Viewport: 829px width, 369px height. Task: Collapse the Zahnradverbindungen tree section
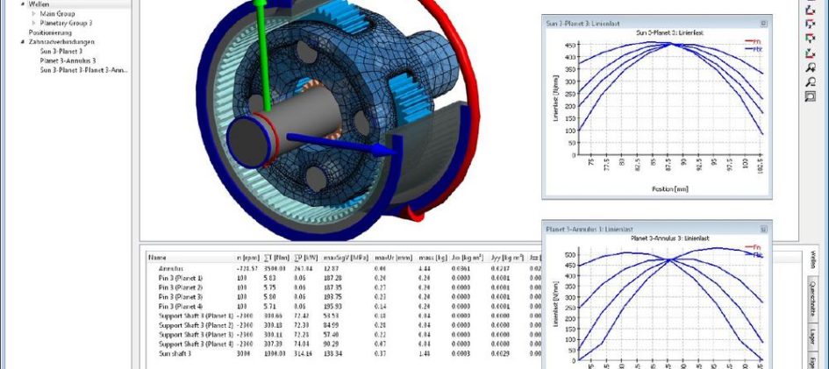point(21,41)
